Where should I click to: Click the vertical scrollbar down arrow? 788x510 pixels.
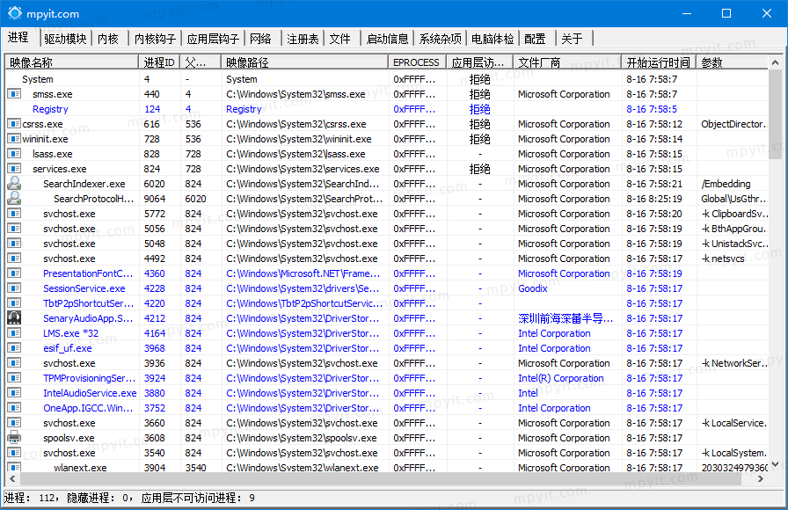pos(775,465)
